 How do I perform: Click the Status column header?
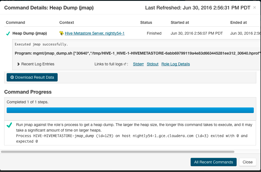click(146, 22)
